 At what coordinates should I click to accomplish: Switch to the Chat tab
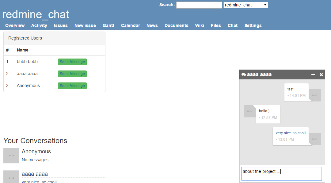233,25
